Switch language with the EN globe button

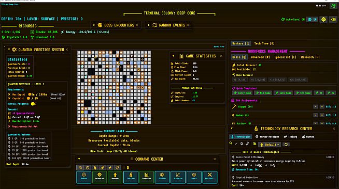(312, 20)
